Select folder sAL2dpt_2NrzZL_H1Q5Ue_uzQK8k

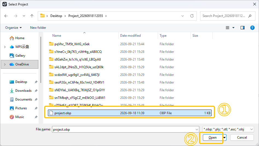[79, 67]
